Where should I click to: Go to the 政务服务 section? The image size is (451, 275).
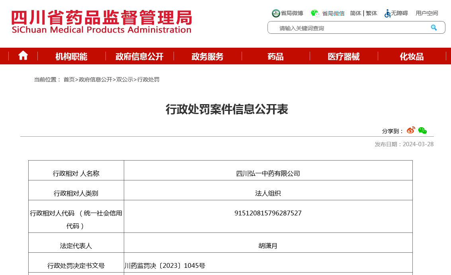[x=207, y=56]
